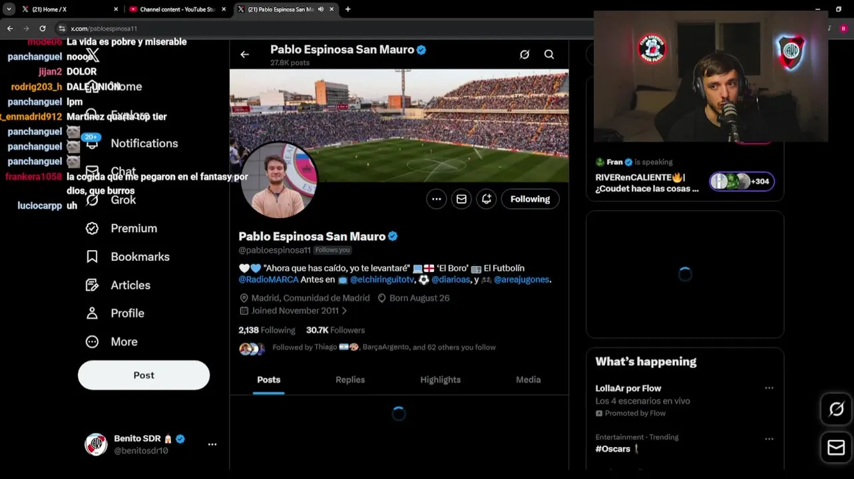Image resolution: width=854 pixels, height=479 pixels.
Task: Open Pablo Espinosa profile picture
Action: click(x=278, y=180)
